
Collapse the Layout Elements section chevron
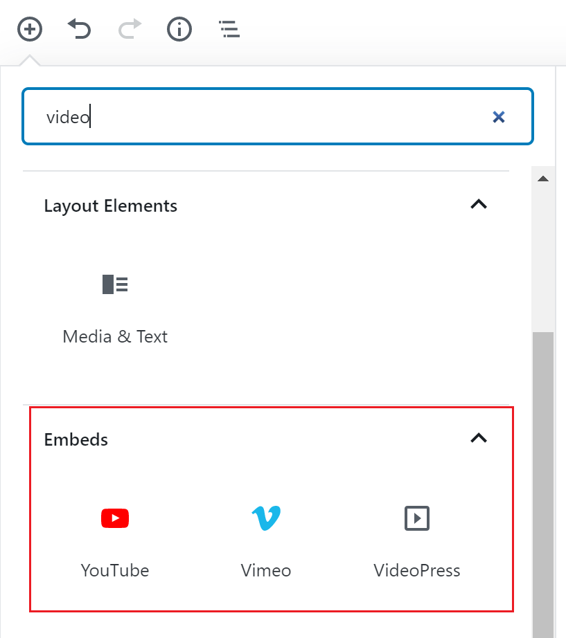click(479, 204)
